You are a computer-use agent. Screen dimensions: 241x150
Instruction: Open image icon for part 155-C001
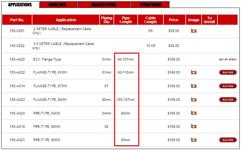tap(193, 31)
